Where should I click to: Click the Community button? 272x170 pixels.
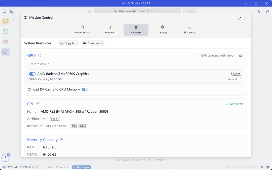tap(93, 43)
